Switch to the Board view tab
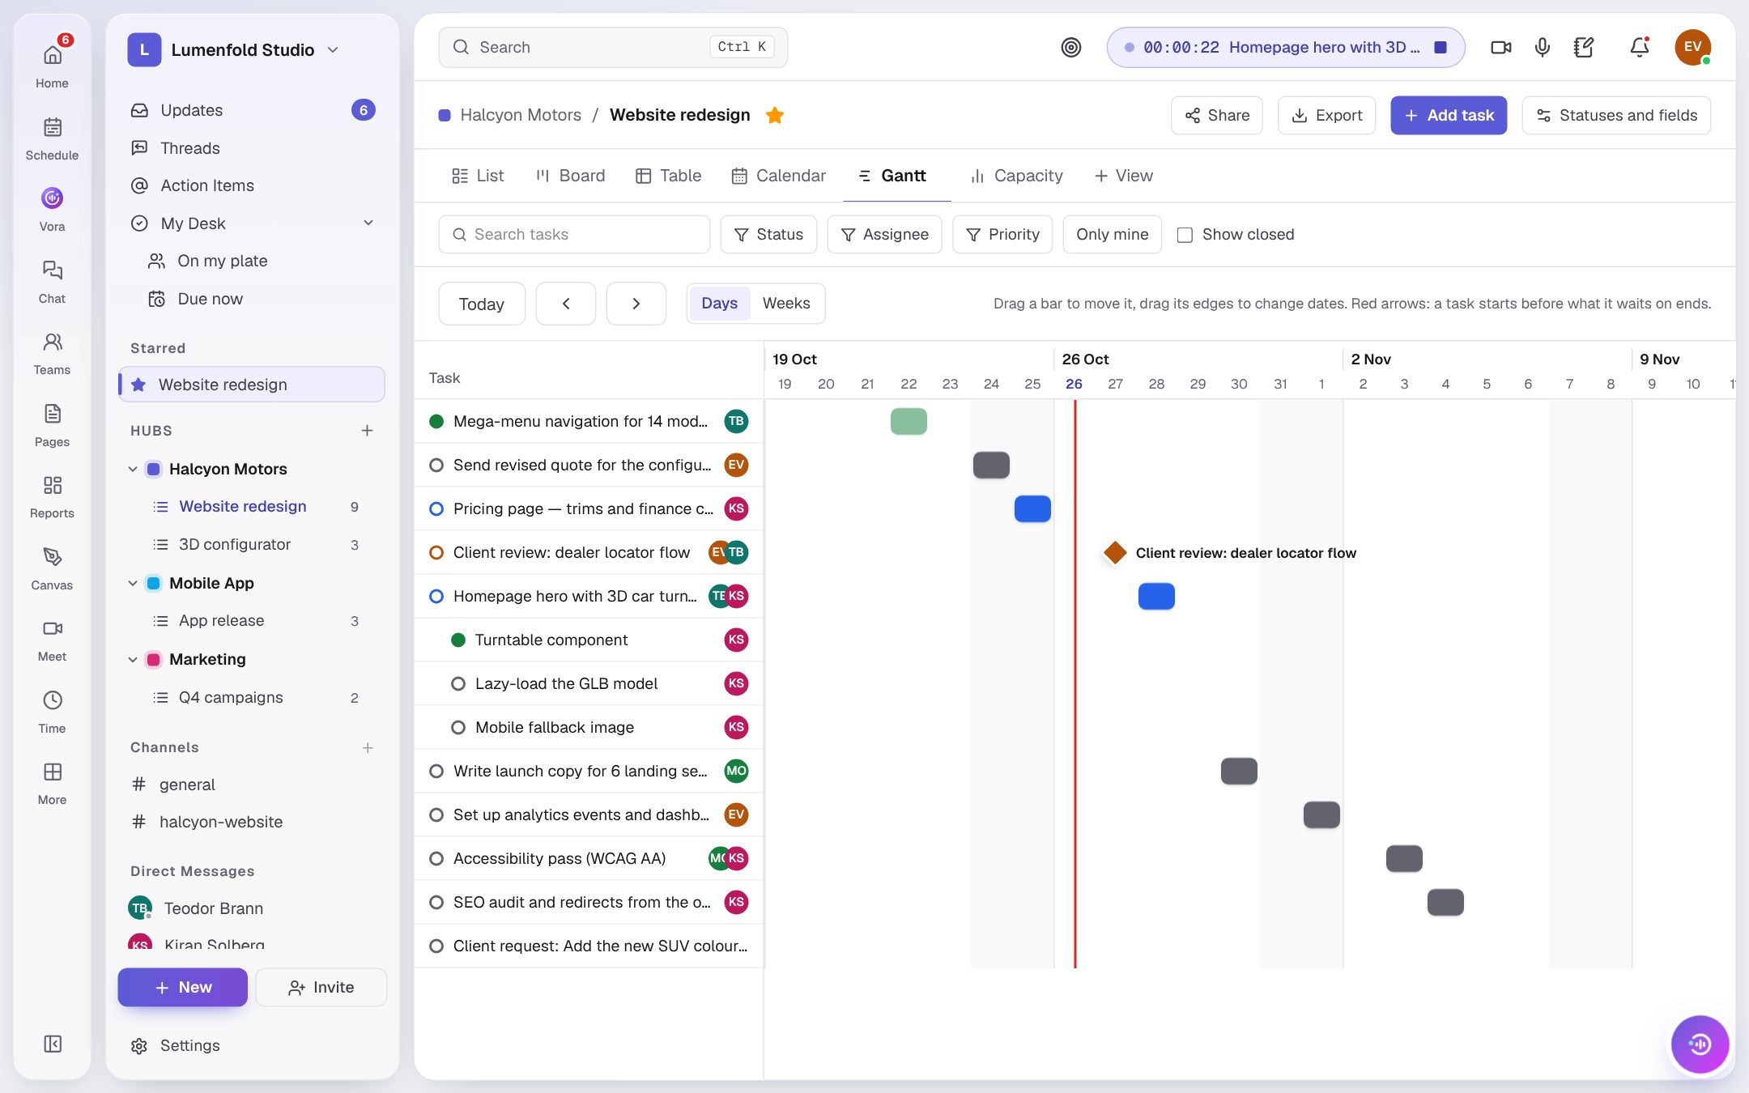The height and width of the screenshot is (1093, 1749). [570, 176]
